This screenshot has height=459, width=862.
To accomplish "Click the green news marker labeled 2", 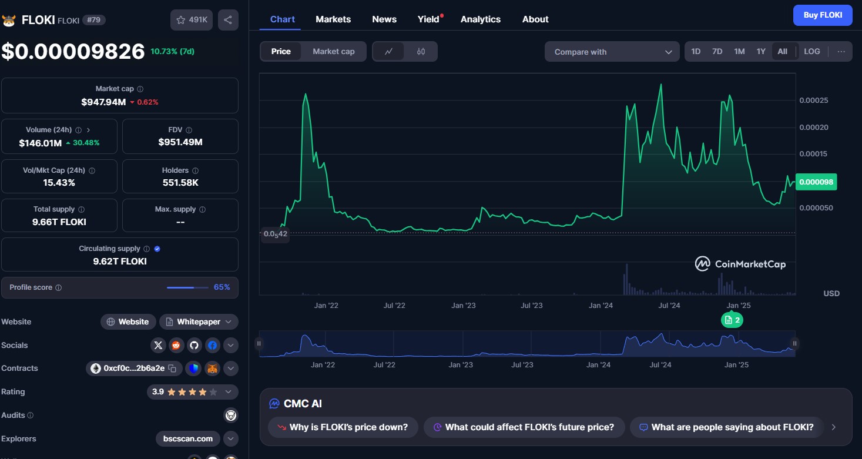I will coord(732,320).
